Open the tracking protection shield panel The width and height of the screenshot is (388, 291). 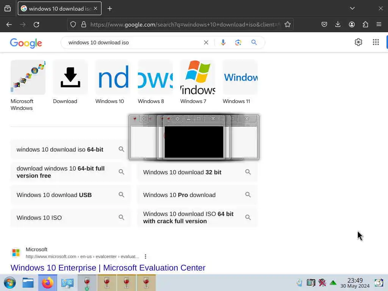coord(73,25)
